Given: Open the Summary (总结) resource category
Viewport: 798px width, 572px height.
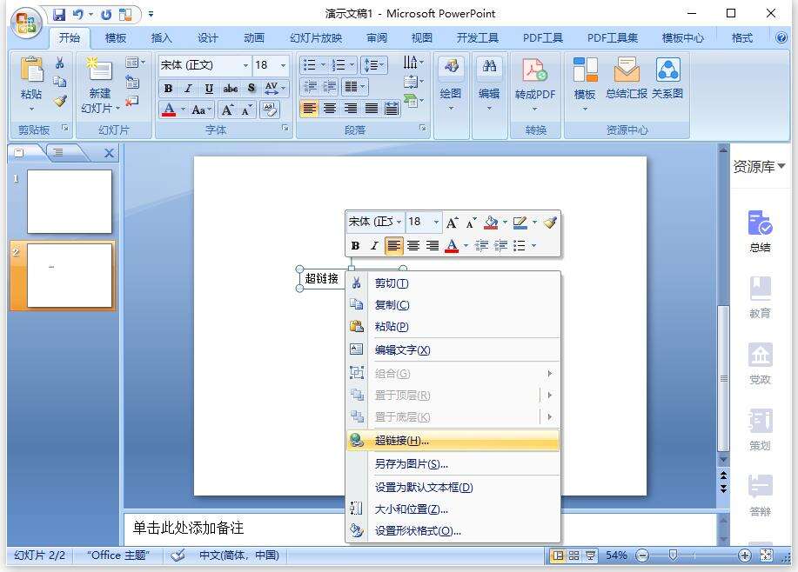Looking at the screenshot, I should (x=760, y=232).
